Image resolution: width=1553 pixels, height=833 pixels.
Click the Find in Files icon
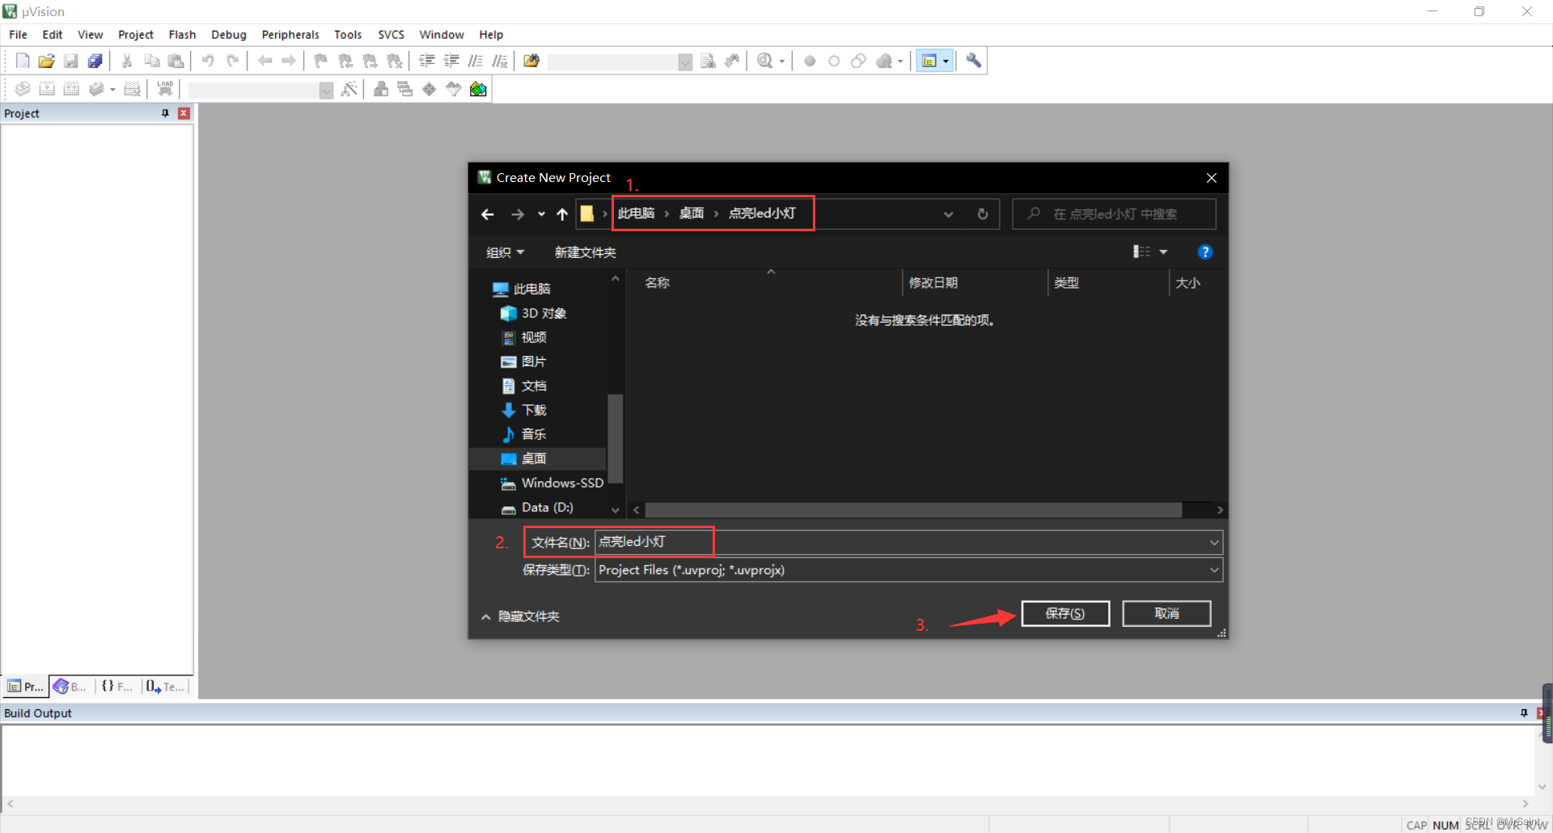coord(531,61)
